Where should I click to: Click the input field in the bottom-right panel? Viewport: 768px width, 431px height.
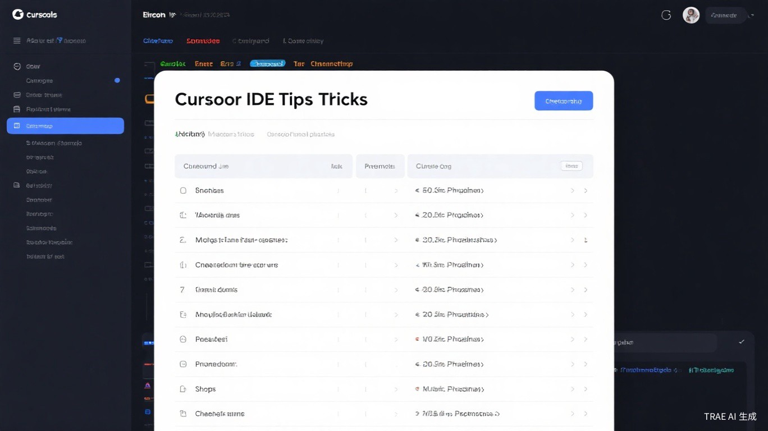(665, 342)
